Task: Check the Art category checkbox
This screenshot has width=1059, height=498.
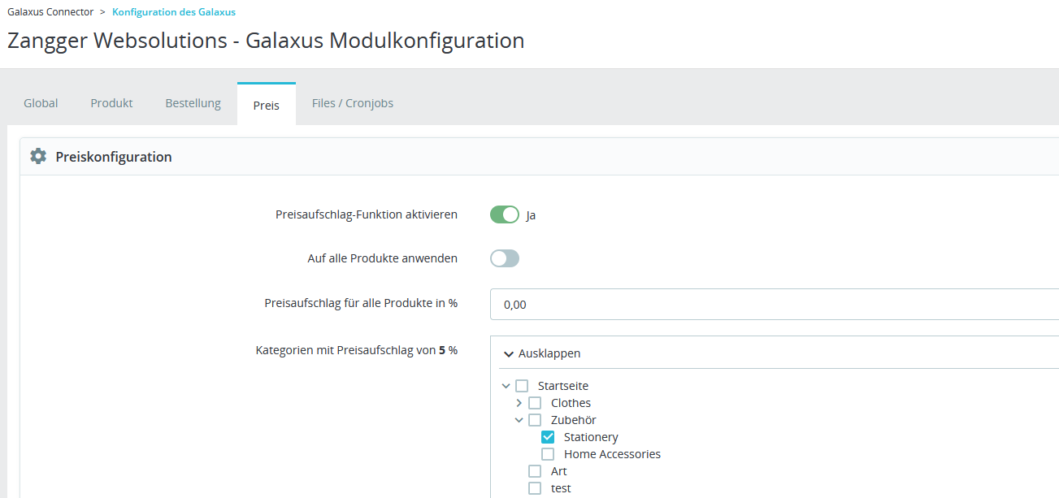Action: click(x=535, y=471)
